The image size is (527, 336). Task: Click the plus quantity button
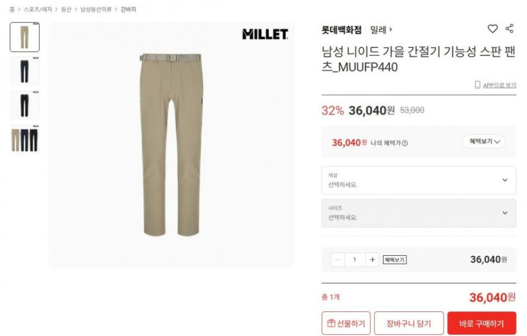[x=372, y=260]
